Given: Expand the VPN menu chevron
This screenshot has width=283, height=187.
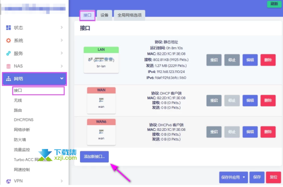Looking at the screenshot, I should click(62, 181).
